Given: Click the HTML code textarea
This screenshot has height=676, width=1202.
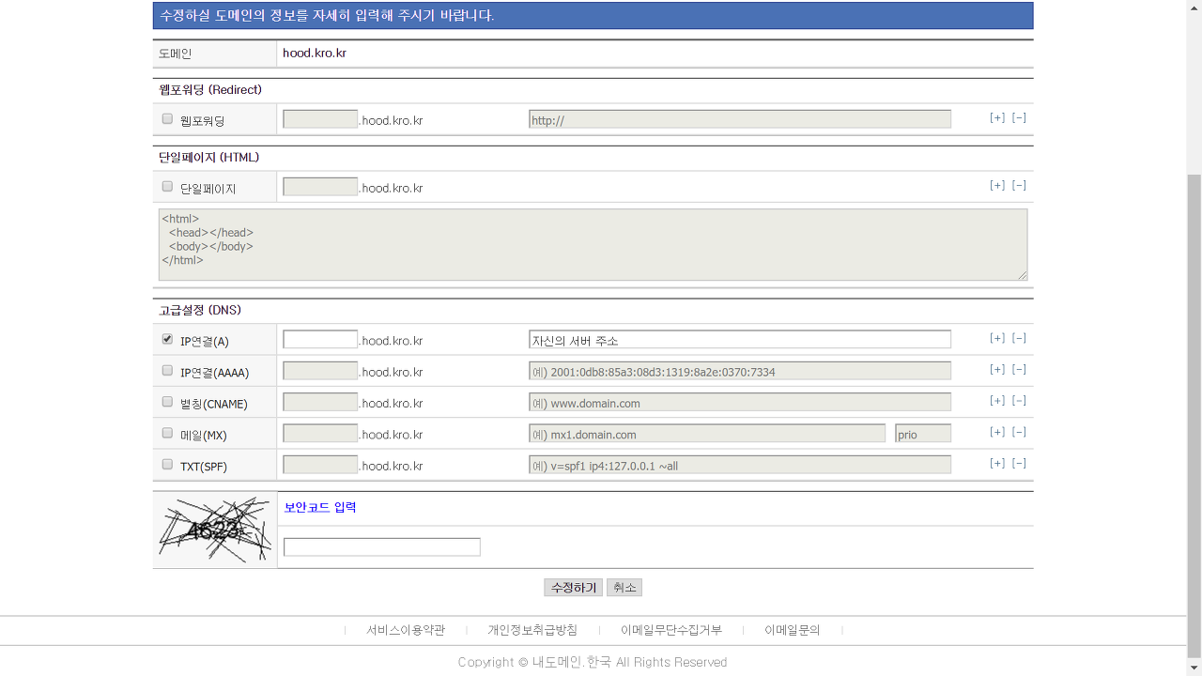Looking at the screenshot, I should pyautogui.click(x=593, y=244).
